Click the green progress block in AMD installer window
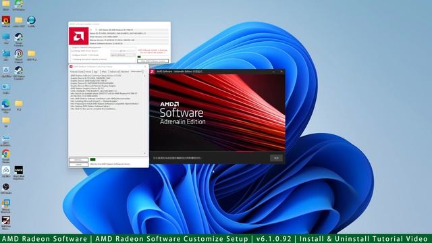The width and height of the screenshot is (432, 243). [139, 57]
